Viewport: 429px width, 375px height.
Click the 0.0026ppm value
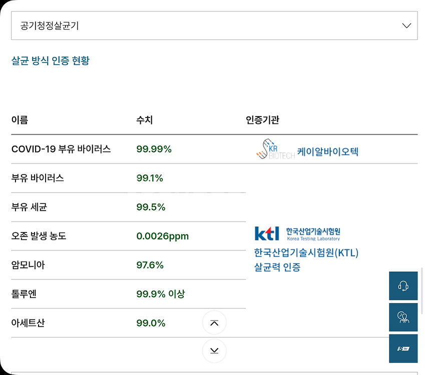point(162,236)
